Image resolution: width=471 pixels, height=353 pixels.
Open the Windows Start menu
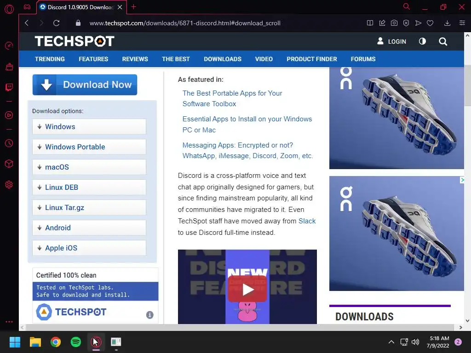[x=15, y=342]
